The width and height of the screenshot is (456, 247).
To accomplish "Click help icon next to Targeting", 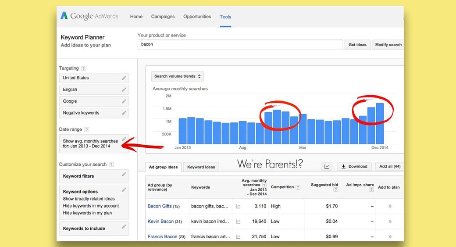I will click(83, 68).
